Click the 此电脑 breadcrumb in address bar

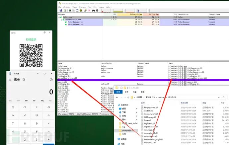(x=139, y=97)
